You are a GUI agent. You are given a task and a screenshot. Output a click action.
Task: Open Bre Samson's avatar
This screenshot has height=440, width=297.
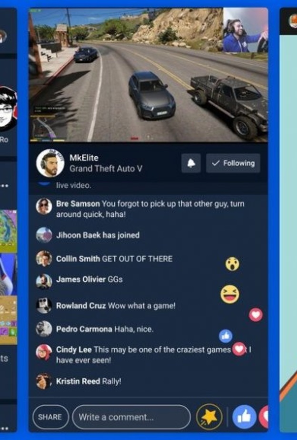pos(44,206)
